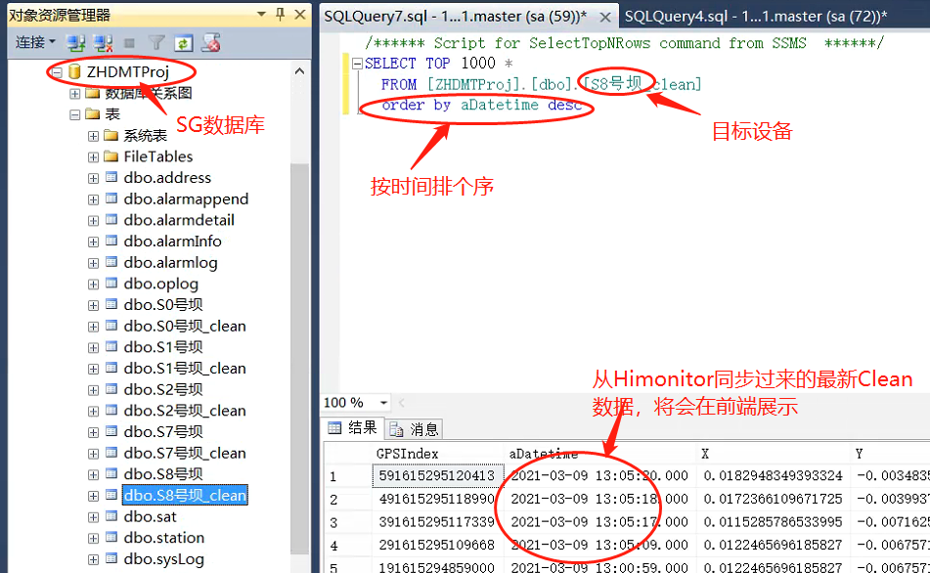The height and width of the screenshot is (573, 930).
Task: Close the SQLQuery7.sql tab
Action: [x=606, y=17]
